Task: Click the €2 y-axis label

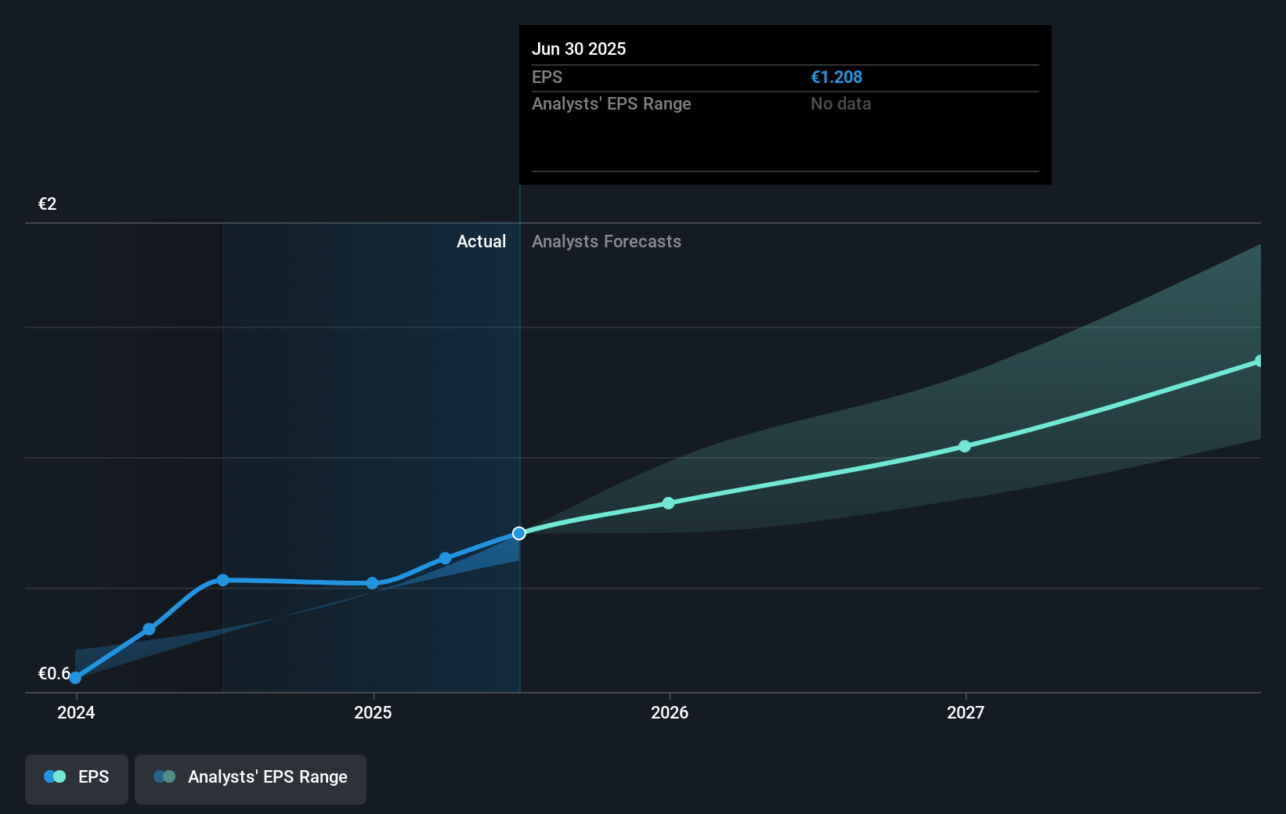Action: (48, 204)
